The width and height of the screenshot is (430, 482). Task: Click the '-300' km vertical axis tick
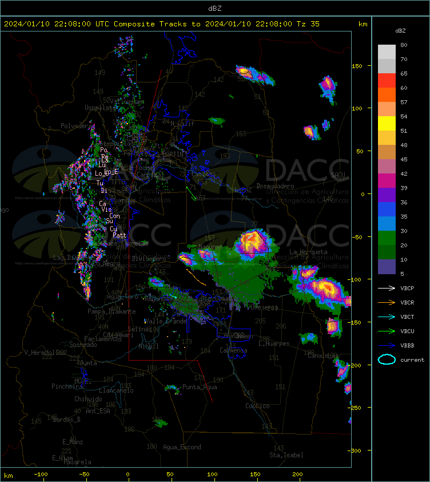pyautogui.click(x=355, y=451)
